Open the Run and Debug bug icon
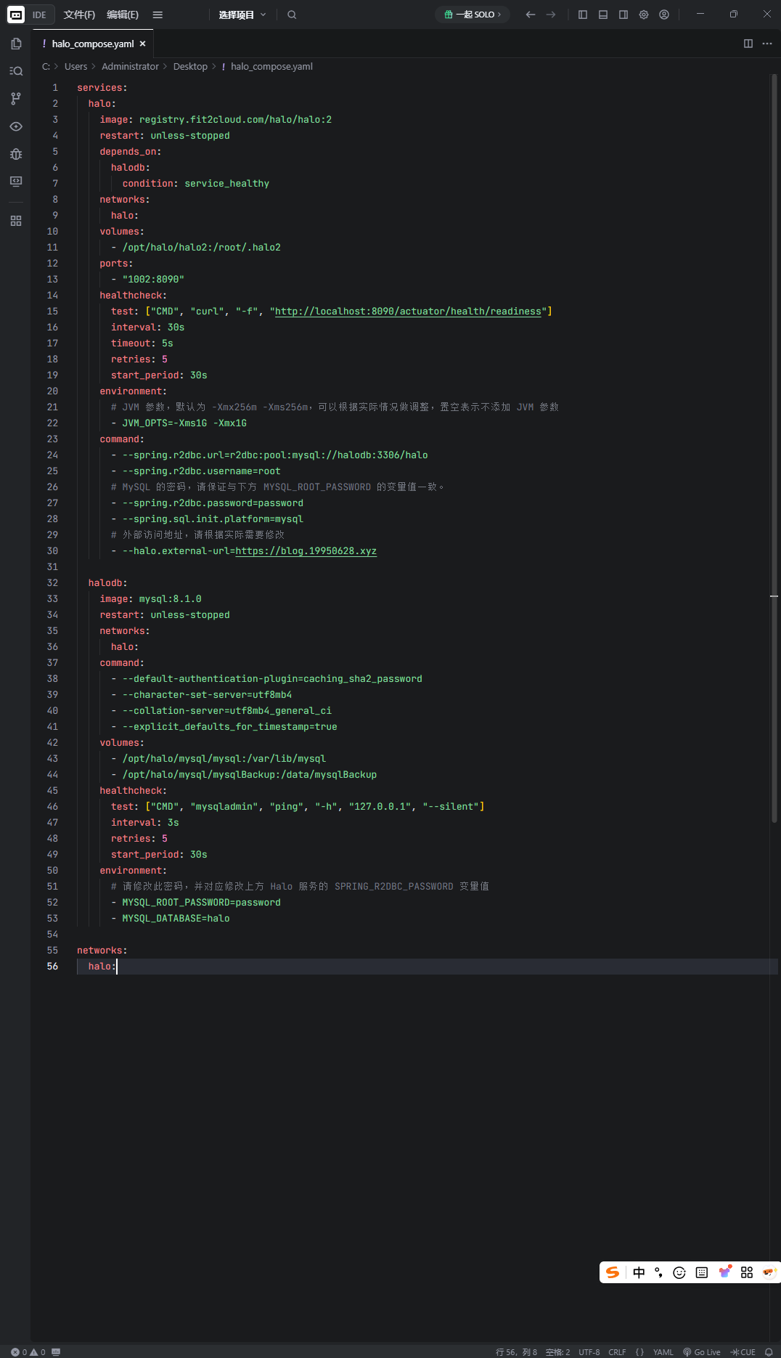The image size is (781, 1358). coord(16,154)
